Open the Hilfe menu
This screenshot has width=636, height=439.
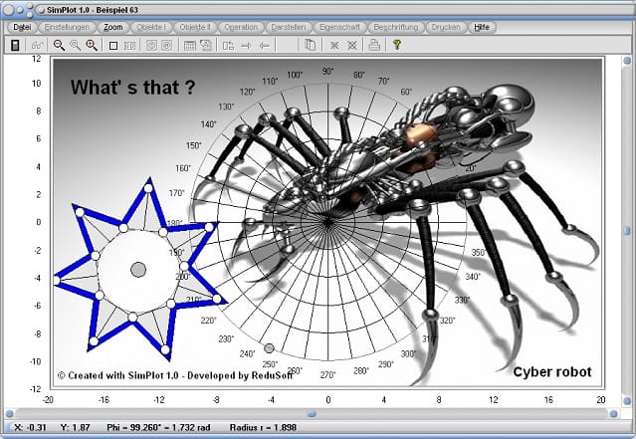[x=482, y=27]
